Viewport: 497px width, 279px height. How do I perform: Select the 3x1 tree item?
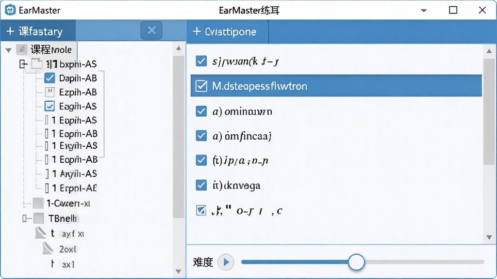[68, 264]
